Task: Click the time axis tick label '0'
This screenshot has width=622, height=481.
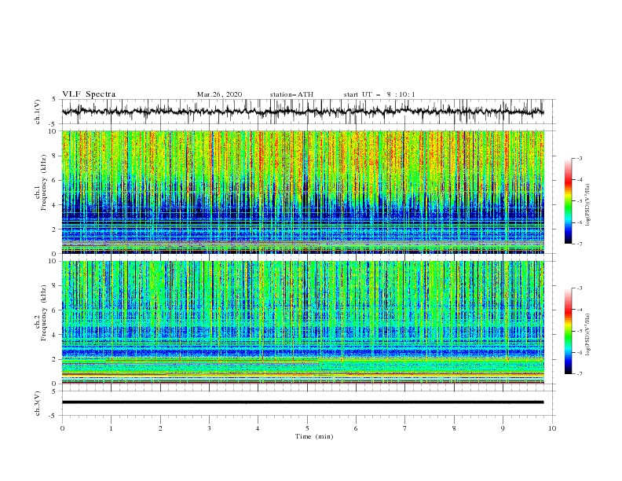Action: tap(62, 428)
